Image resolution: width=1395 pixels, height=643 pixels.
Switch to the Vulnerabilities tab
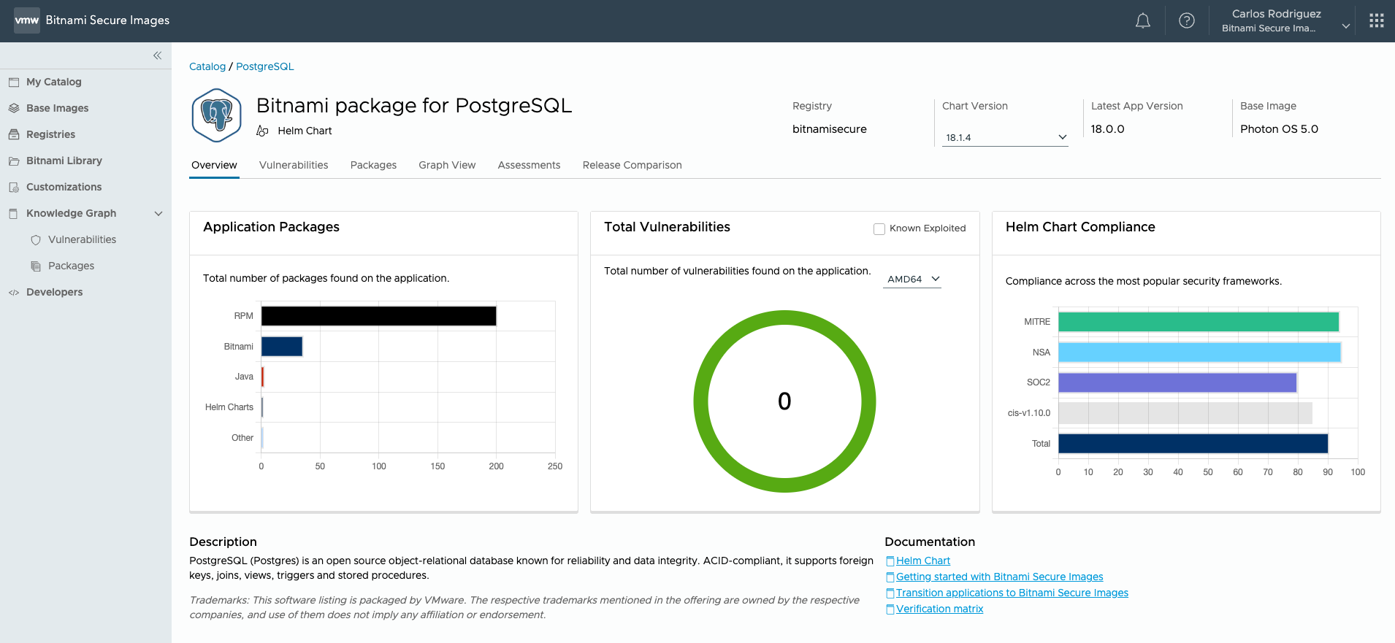[294, 166]
